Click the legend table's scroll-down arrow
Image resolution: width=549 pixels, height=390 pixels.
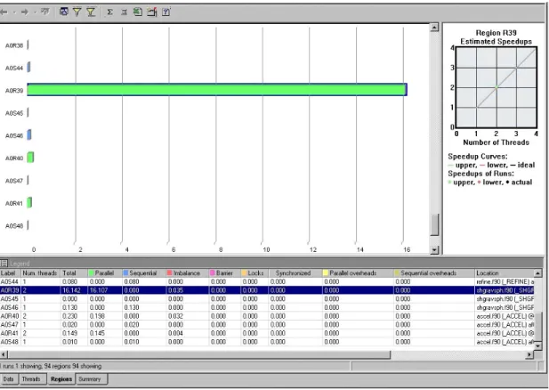[x=538, y=345]
